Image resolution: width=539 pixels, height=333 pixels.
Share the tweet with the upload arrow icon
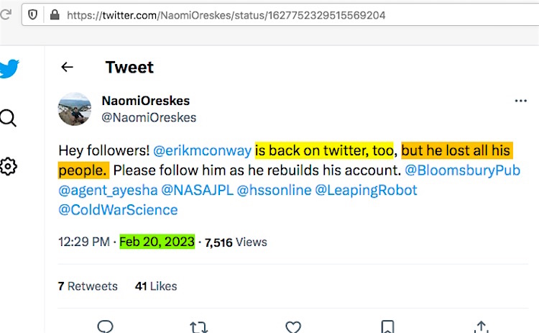(x=482, y=327)
